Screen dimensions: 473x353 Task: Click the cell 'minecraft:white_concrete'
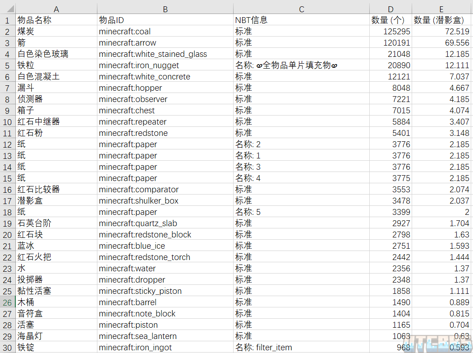pyautogui.click(x=165, y=76)
